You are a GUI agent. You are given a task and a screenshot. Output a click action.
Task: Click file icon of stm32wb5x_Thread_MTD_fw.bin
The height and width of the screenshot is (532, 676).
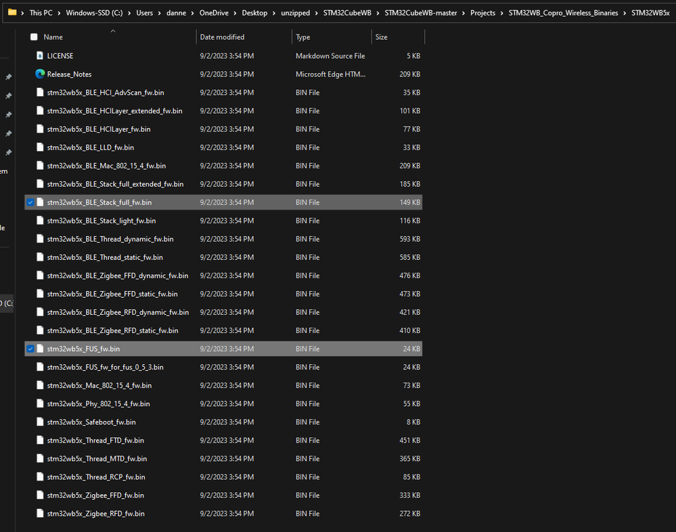40,459
